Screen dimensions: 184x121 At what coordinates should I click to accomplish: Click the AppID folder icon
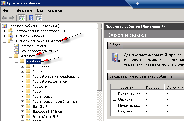pos(28,71)
